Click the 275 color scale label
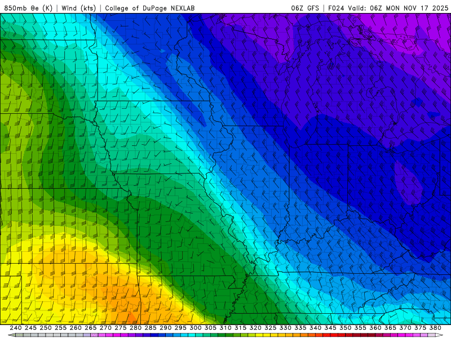 click(x=121, y=328)
